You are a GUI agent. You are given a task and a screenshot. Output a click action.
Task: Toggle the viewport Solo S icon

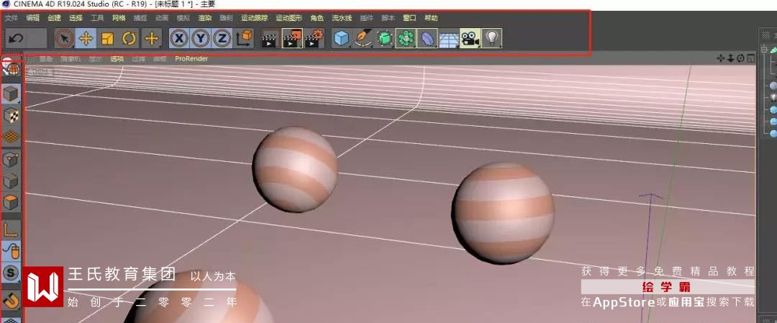click(x=11, y=272)
